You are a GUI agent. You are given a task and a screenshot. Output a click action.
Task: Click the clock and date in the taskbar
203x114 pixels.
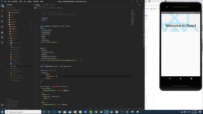tap(194, 112)
